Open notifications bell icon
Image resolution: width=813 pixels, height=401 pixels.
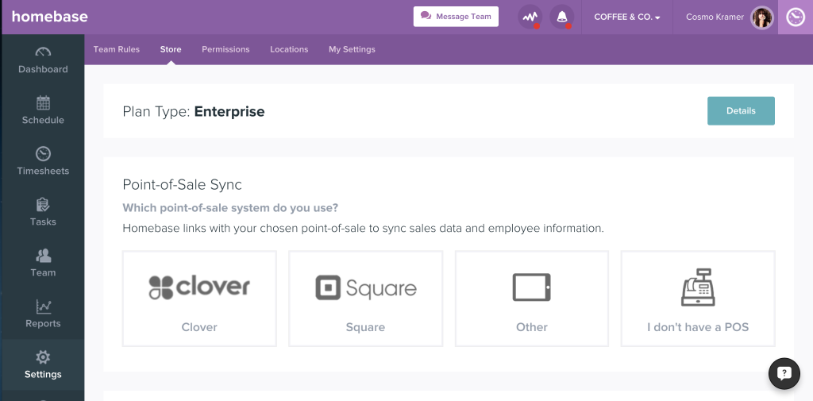pos(562,17)
